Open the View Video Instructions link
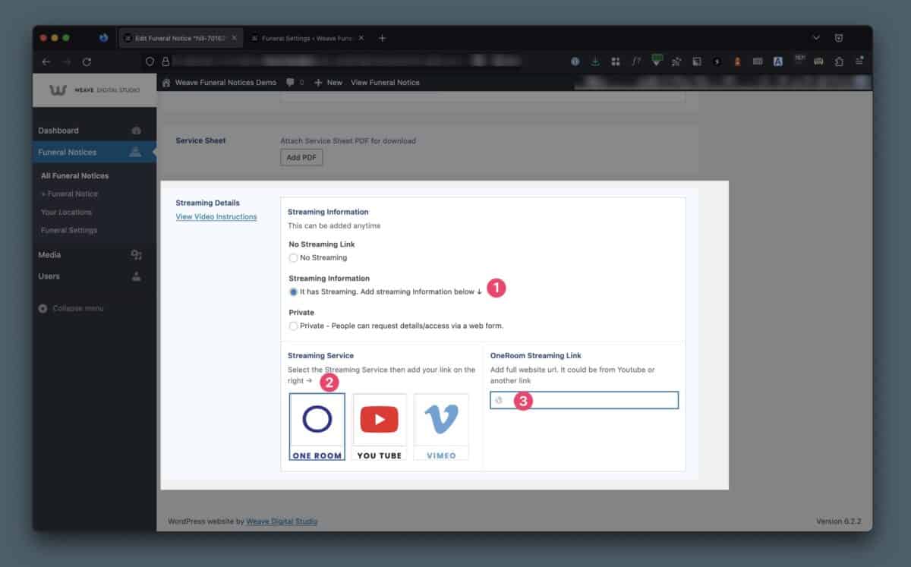 click(x=216, y=217)
